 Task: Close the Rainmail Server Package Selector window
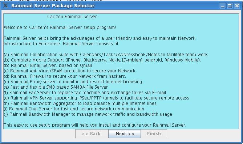coord(237,6)
